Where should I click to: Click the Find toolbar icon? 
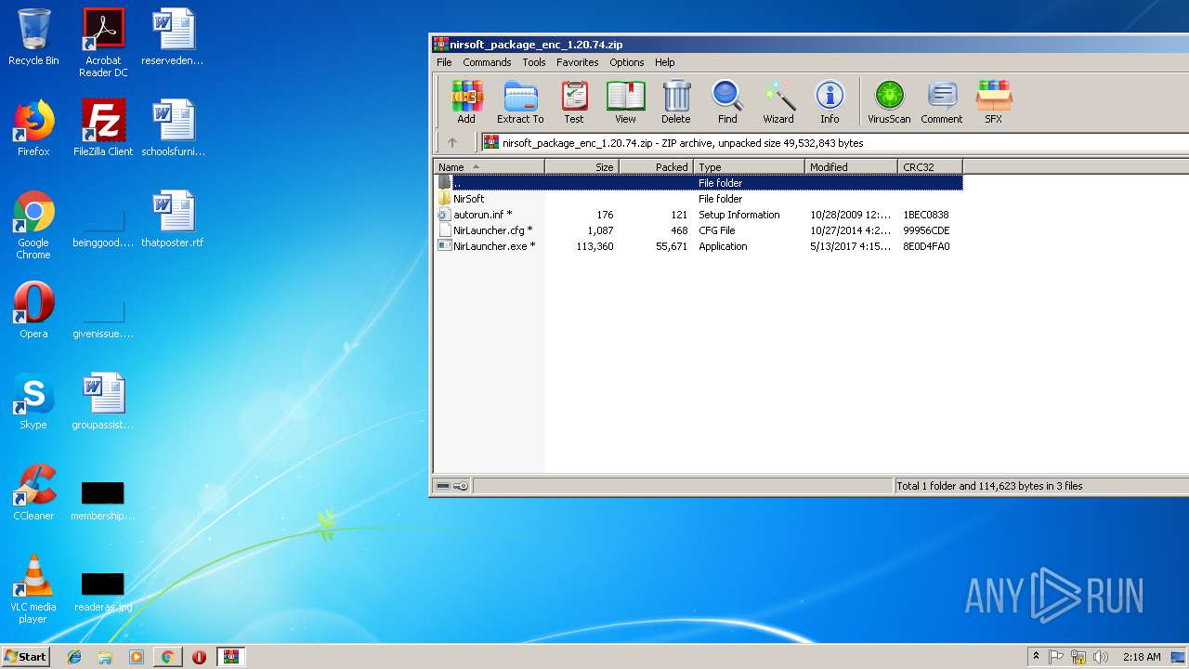click(x=727, y=102)
